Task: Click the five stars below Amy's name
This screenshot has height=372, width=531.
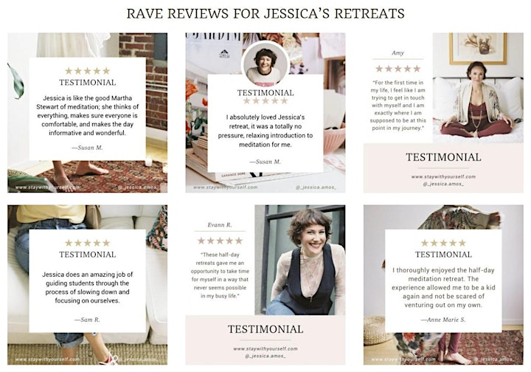Action: [398, 69]
